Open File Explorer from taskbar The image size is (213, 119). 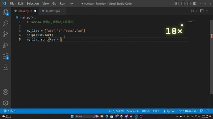pos(102,116)
